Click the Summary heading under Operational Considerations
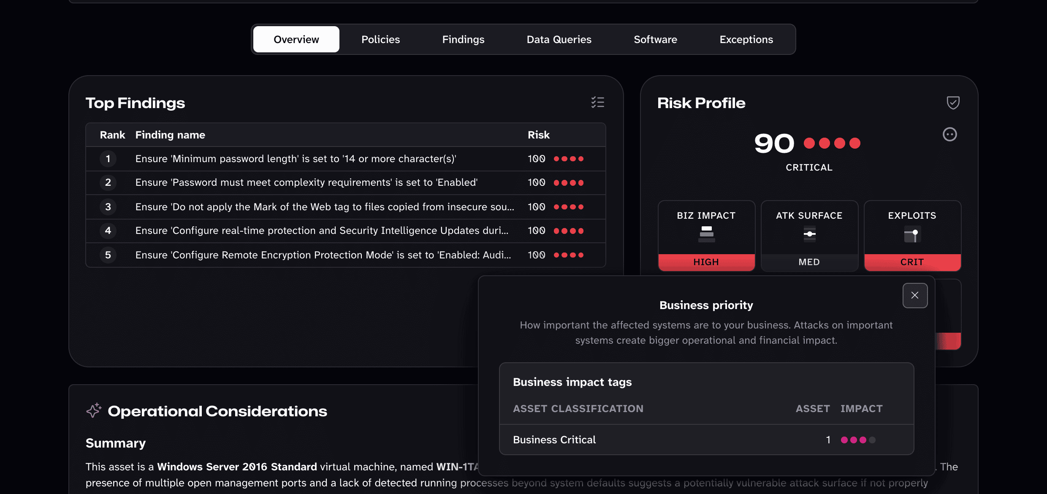Viewport: 1047px width, 494px height. [x=116, y=443]
